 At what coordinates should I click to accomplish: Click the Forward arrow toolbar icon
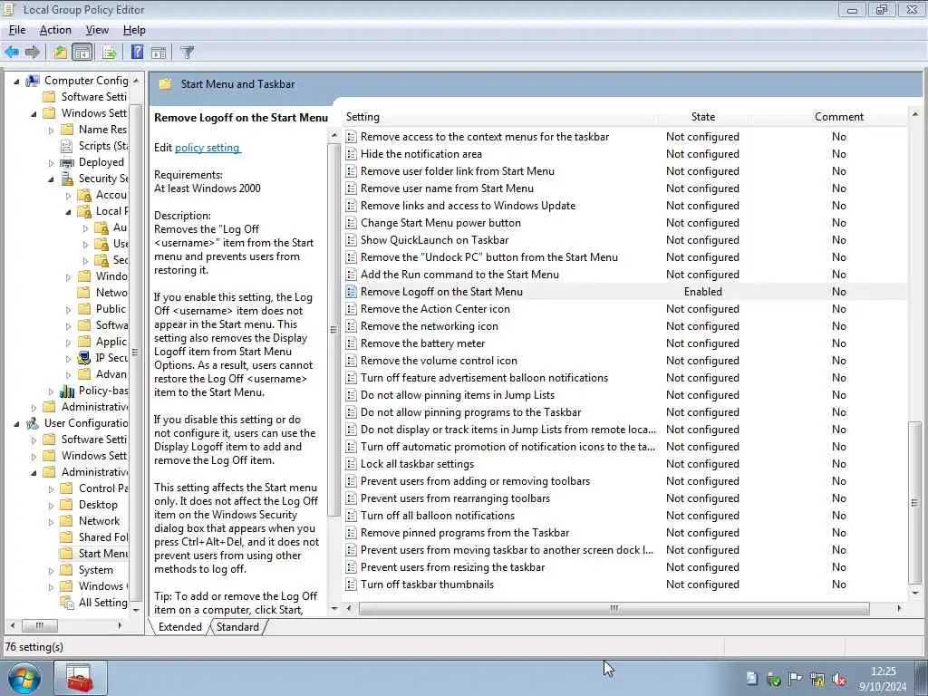click(33, 52)
